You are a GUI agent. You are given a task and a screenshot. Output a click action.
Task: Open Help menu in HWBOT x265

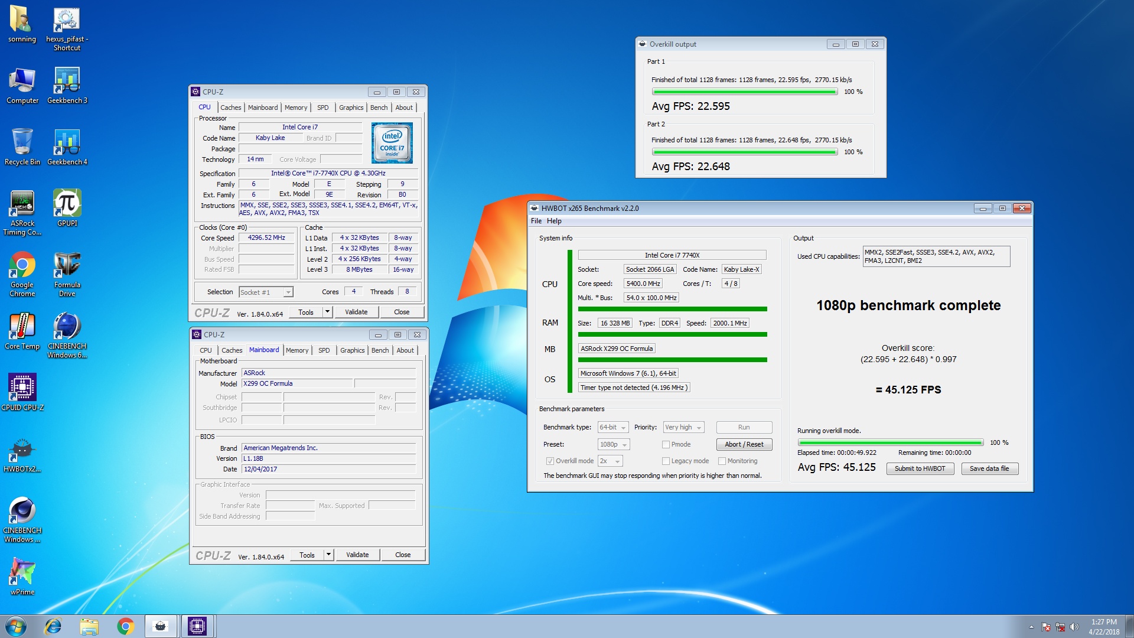[x=554, y=221]
